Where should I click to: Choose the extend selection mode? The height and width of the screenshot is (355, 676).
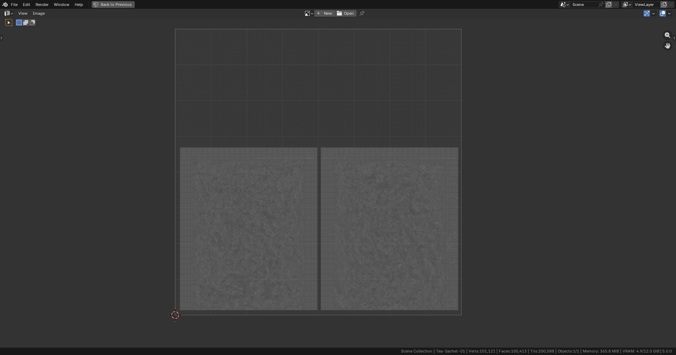26,23
